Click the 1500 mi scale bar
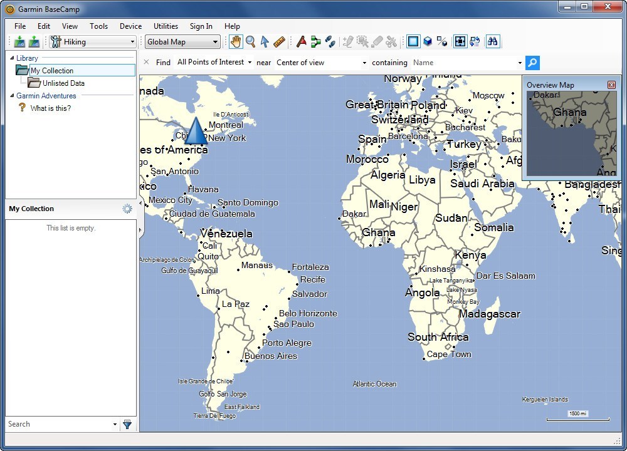 (578, 416)
